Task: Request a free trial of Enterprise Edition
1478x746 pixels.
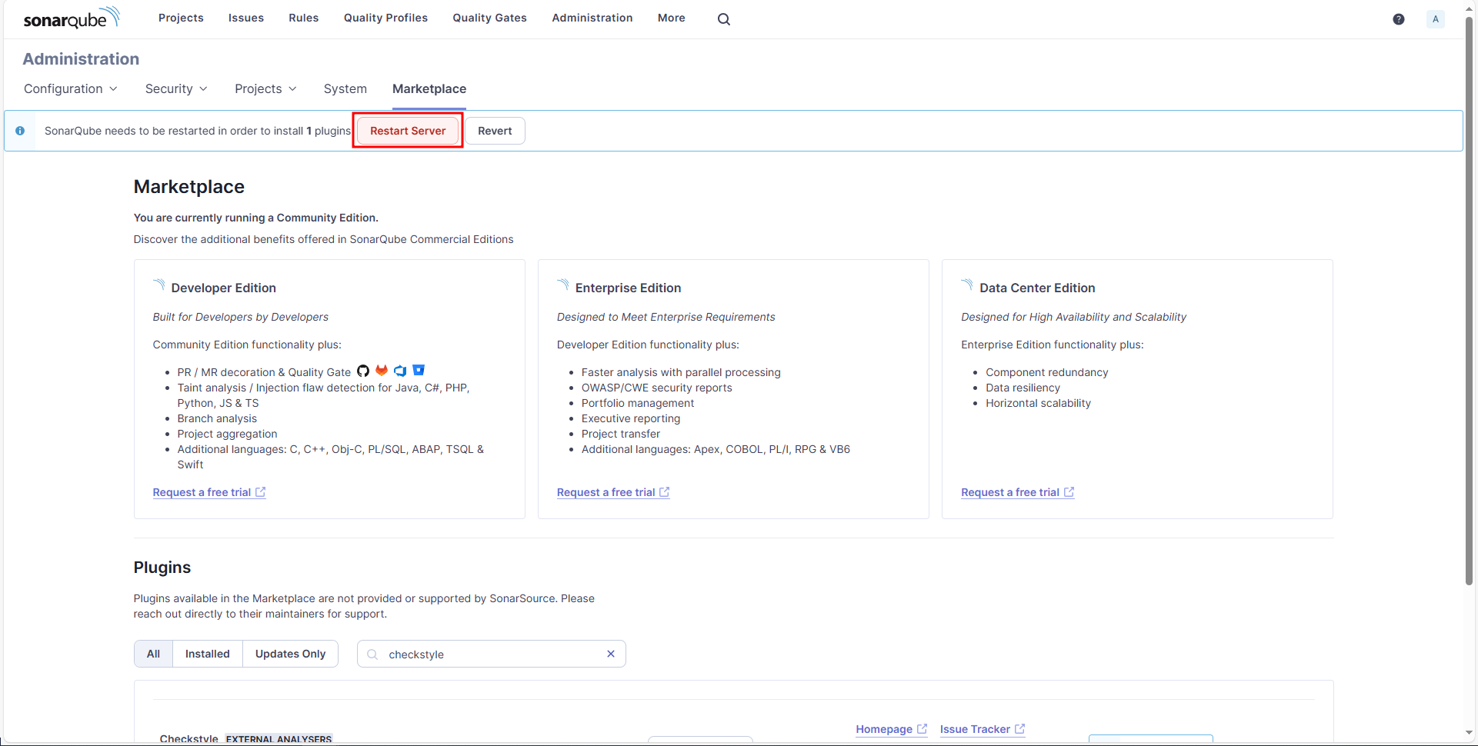Action: (613, 492)
